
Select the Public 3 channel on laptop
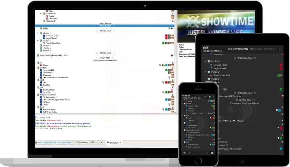tap(47, 45)
